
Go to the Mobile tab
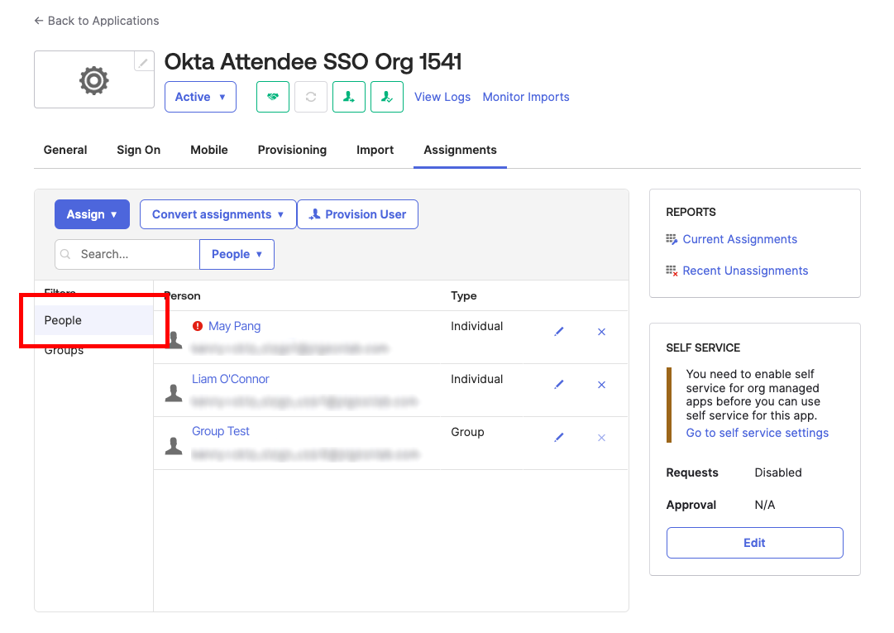209,150
